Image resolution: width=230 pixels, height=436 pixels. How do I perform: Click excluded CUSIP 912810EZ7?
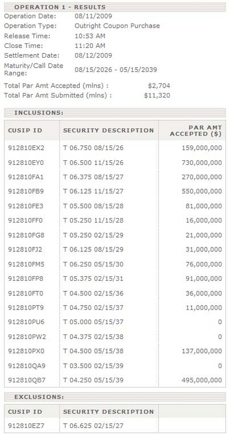26,426
